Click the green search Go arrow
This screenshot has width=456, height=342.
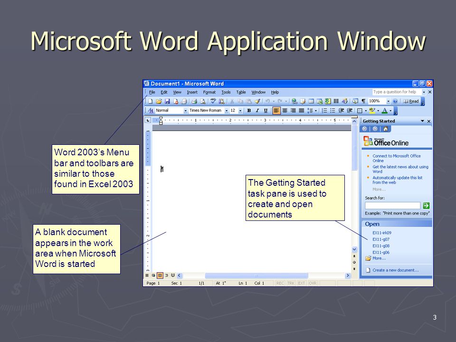(426, 206)
